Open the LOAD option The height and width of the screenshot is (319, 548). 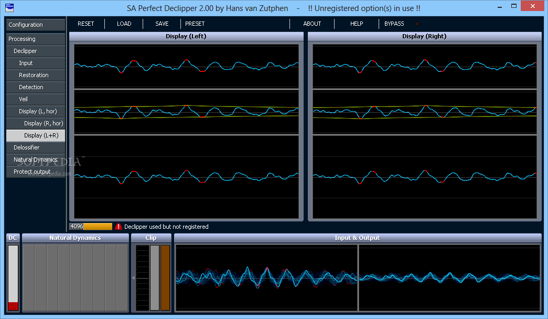click(x=124, y=24)
